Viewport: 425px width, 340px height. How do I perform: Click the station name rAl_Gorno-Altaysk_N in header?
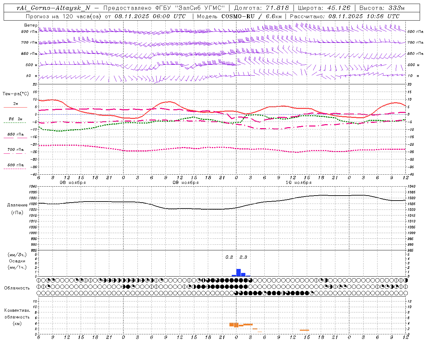53,8
